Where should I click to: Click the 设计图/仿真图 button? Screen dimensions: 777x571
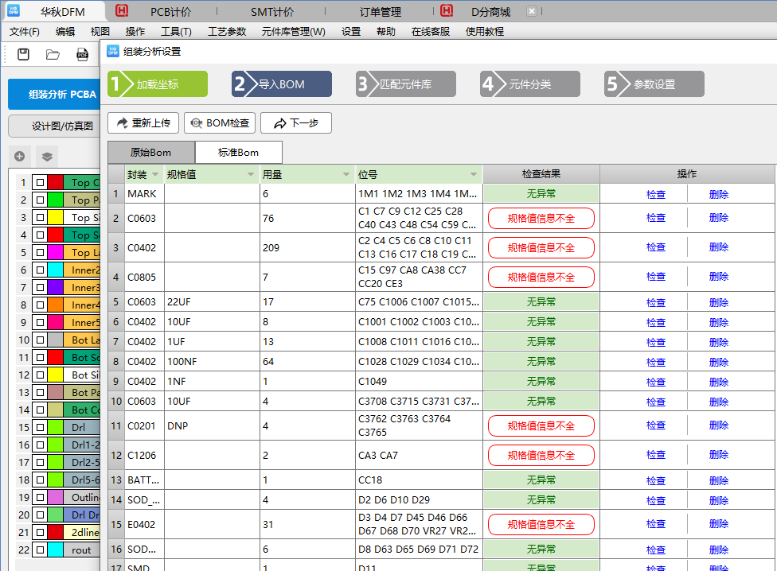[54, 126]
